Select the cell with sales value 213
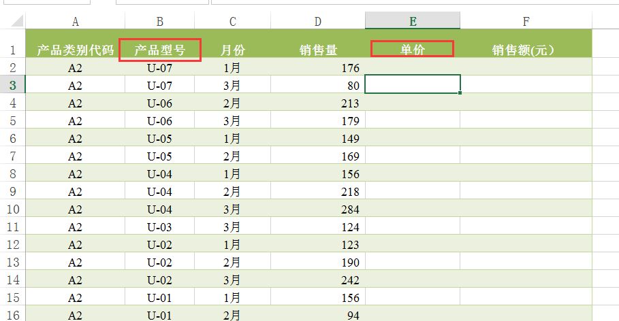Image resolution: width=619 pixels, height=321 pixels. point(318,103)
